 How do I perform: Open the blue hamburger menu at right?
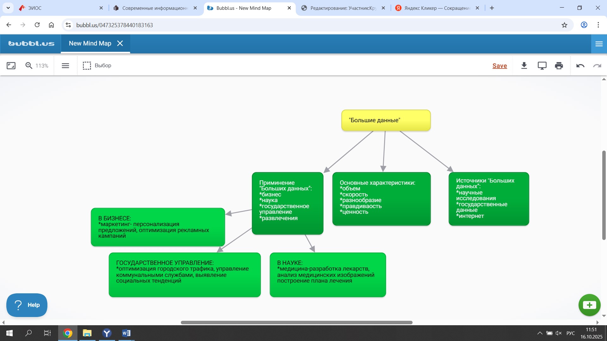[599, 44]
